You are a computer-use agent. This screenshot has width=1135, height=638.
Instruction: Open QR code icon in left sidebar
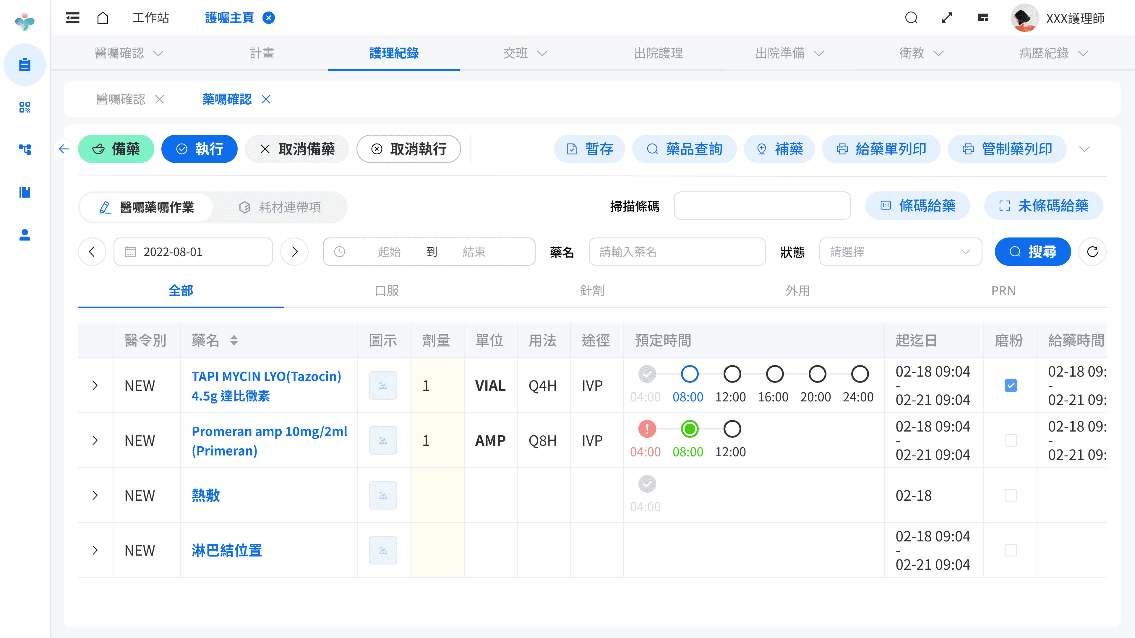25,107
